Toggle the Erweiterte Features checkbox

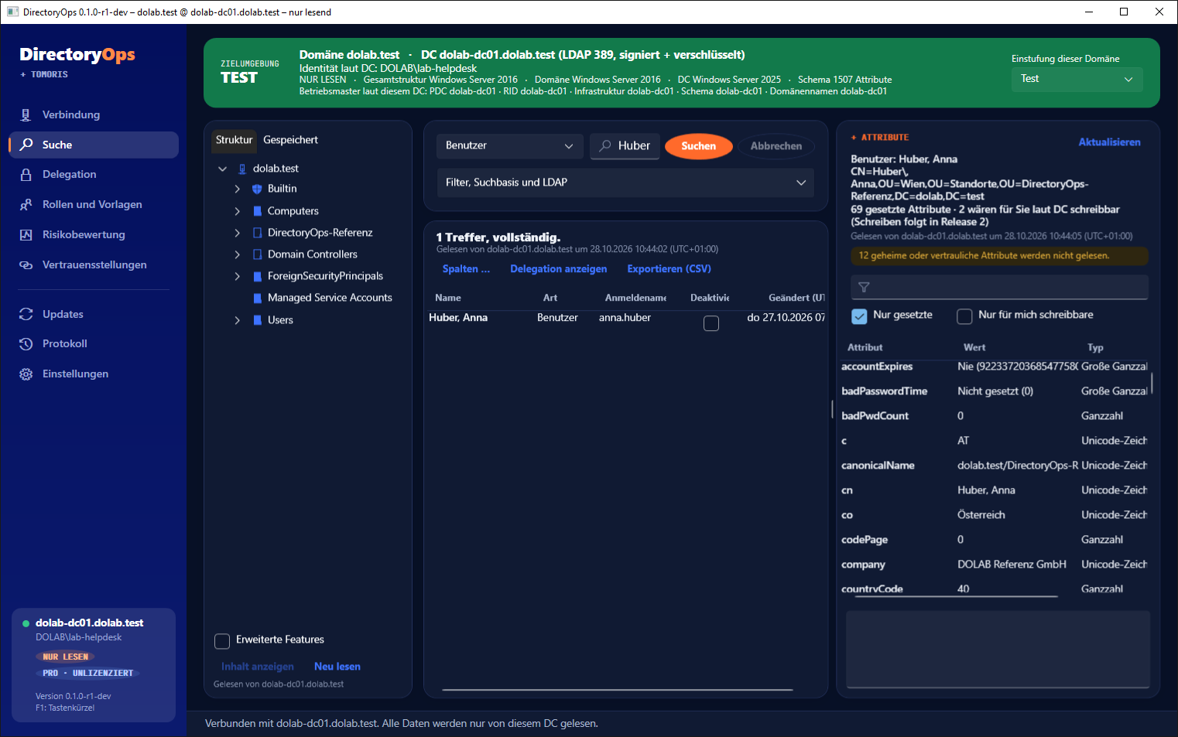click(x=222, y=641)
